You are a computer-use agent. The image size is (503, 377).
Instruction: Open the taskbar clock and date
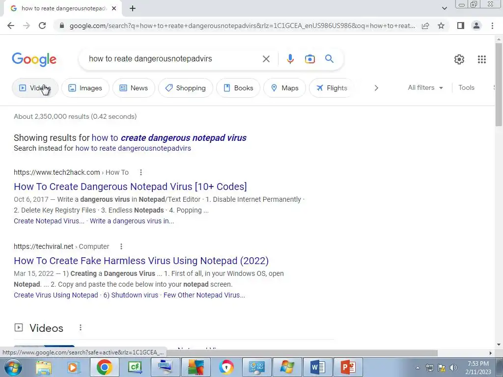click(x=478, y=368)
